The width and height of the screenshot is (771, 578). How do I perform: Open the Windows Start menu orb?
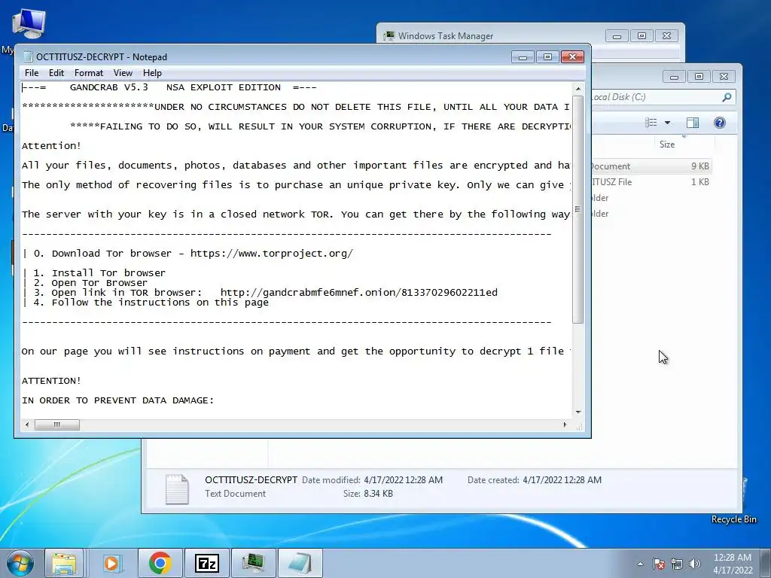tap(20, 563)
